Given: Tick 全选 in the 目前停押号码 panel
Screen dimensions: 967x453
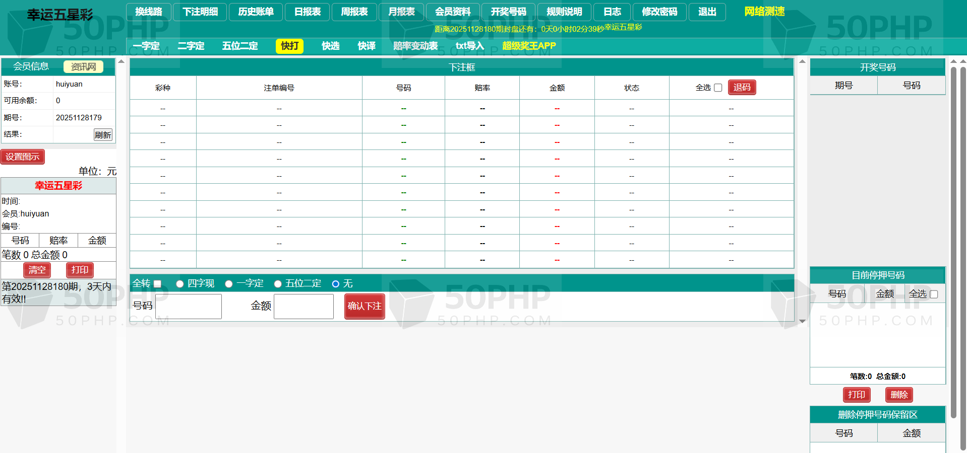Looking at the screenshot, I should point(933,294).
